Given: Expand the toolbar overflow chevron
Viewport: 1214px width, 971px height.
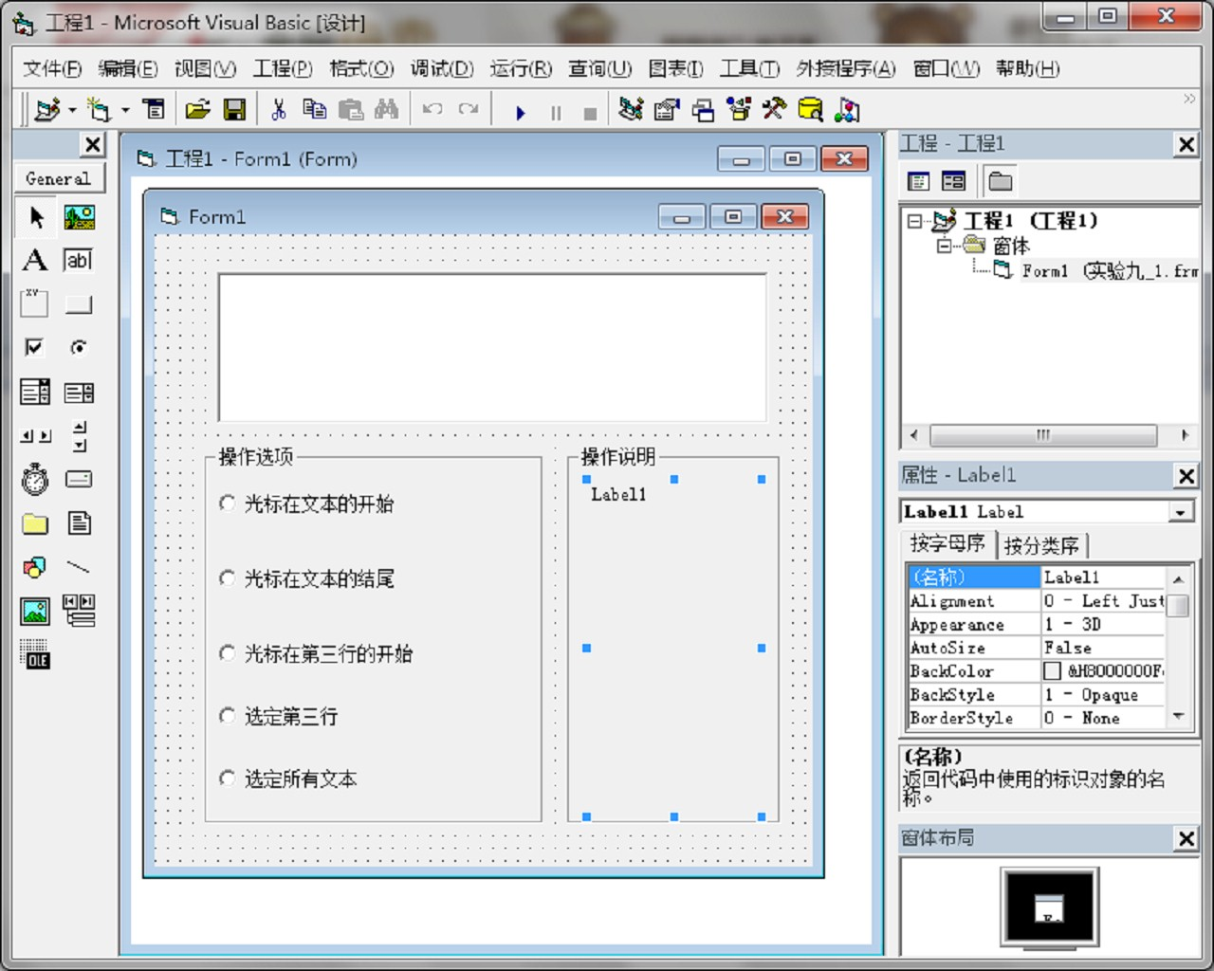Looking at the screenshot, I should tap(1189, 99).
